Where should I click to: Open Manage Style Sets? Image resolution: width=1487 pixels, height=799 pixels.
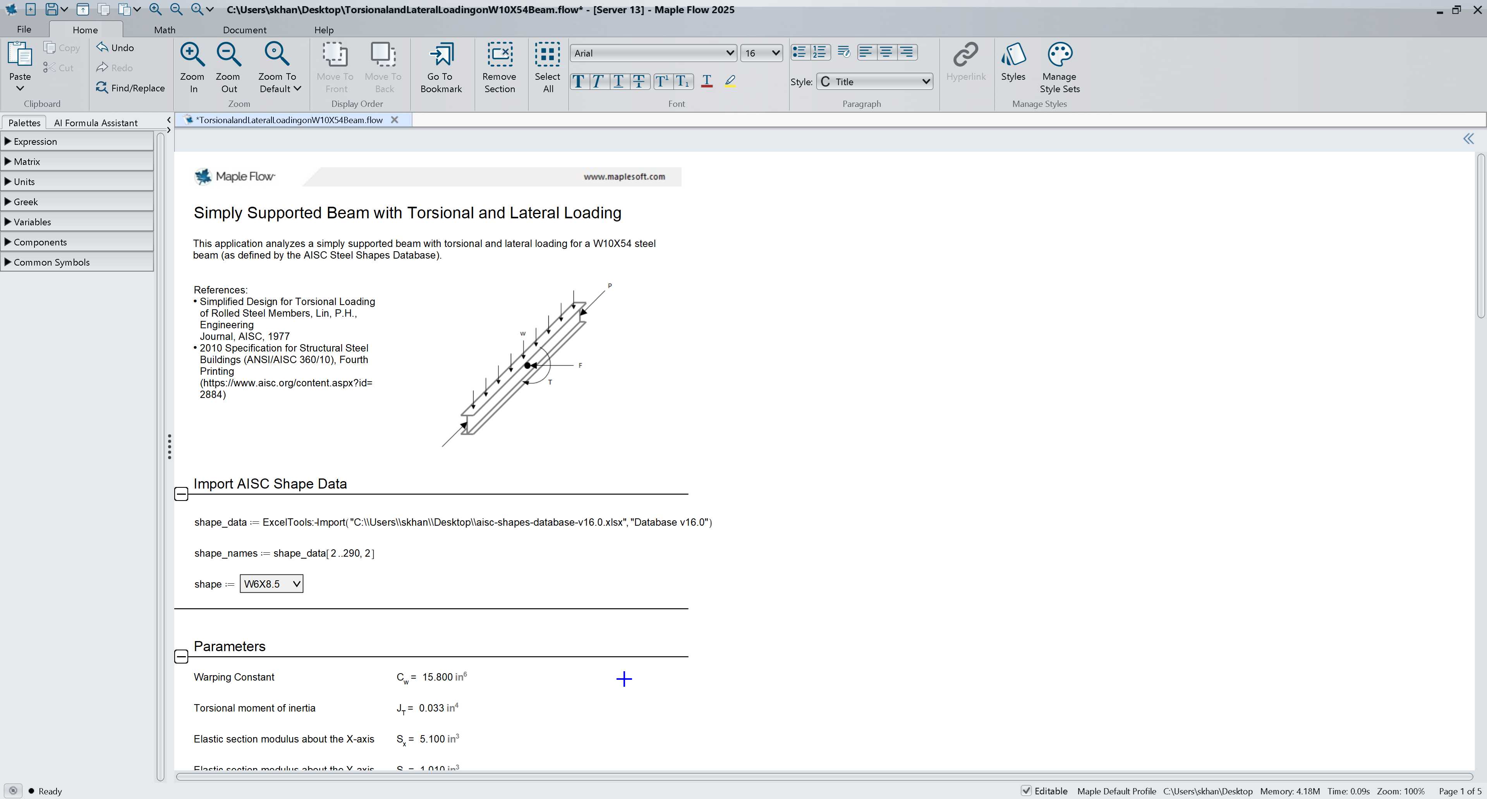[x=1059, y=67]
